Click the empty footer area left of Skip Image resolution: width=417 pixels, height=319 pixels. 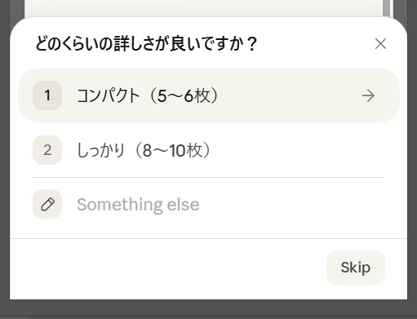pyautogui.click(x=169, y=268)
